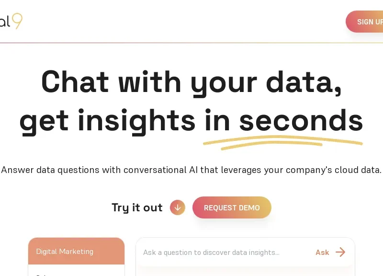
Task: Select the tab below Digital Marketing
Action: (x=76, y=272)
